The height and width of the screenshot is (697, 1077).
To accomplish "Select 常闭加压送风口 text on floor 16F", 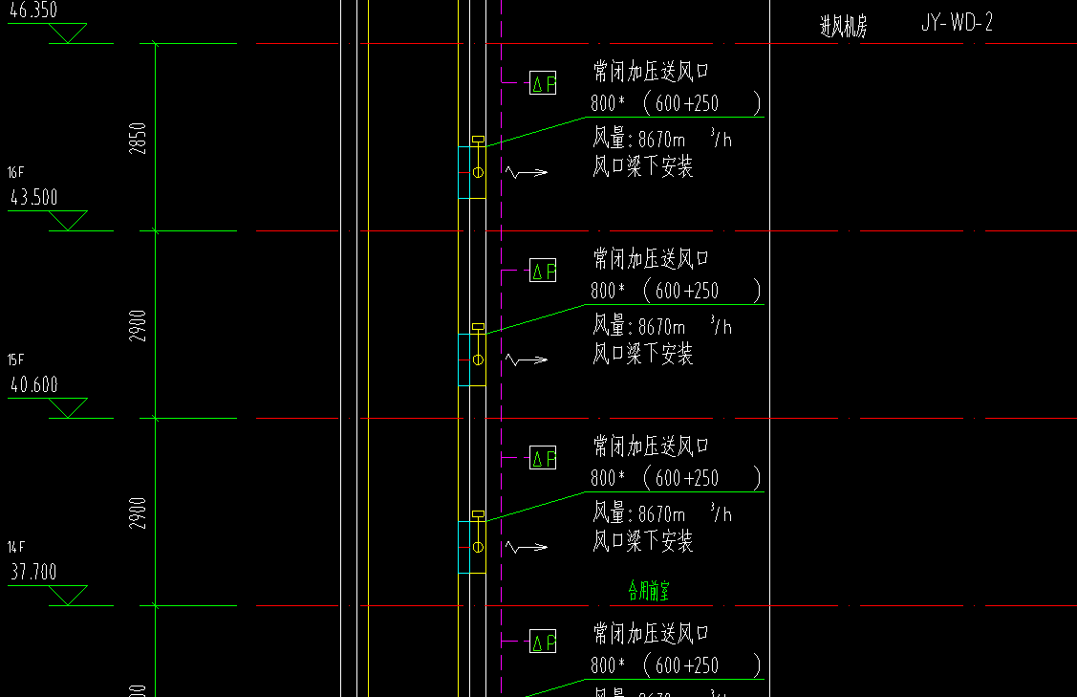I will (651, 71).
